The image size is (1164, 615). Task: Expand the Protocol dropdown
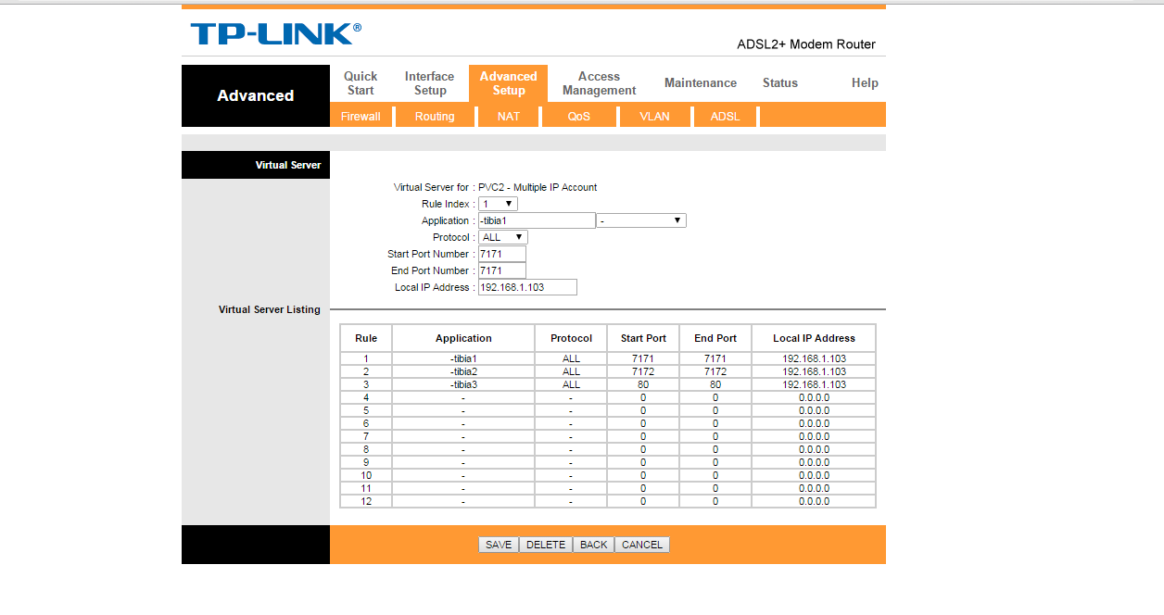tap(503, 237)
